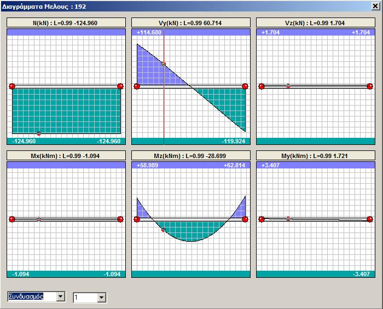Select left end node of Mz diagram
Viewport: 383px width, 309px height.
click(x=137, y=219)
